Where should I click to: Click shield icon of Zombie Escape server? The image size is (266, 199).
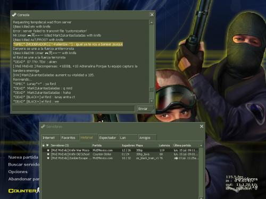click(48, 158)
